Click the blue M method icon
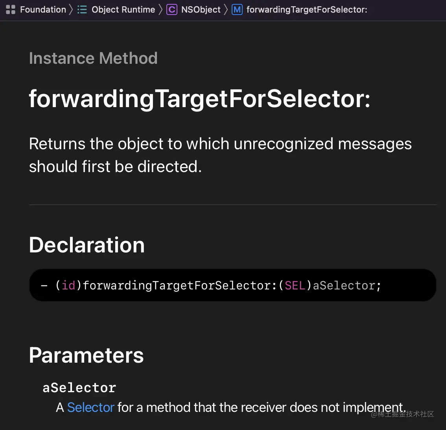Image resolution: width=446 pixels, height=430 pixels. coord(237,10)
